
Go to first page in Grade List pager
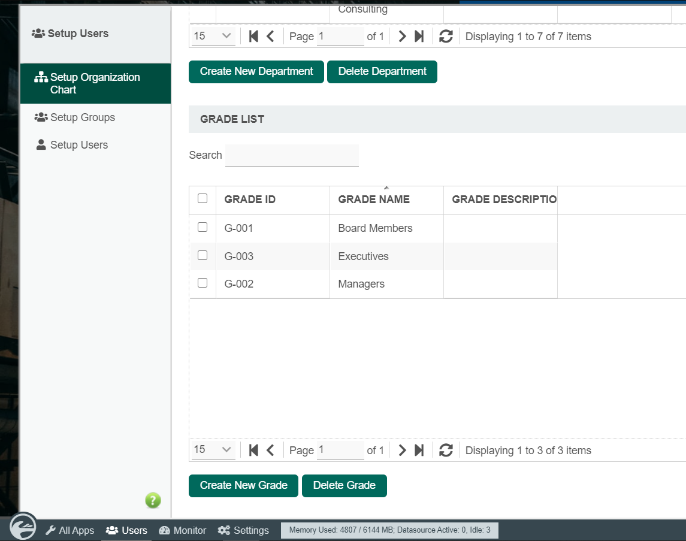click(253, 451)
